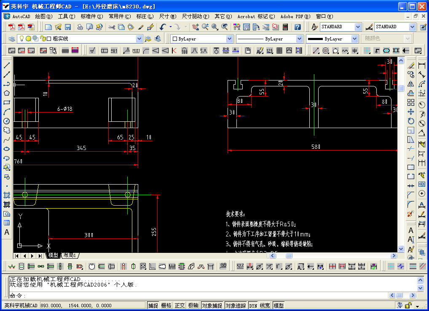Viewport: 429px width, 311px height.
Task: Open the Undo history dropdown arrow
Action: click(x=171, y=27)
